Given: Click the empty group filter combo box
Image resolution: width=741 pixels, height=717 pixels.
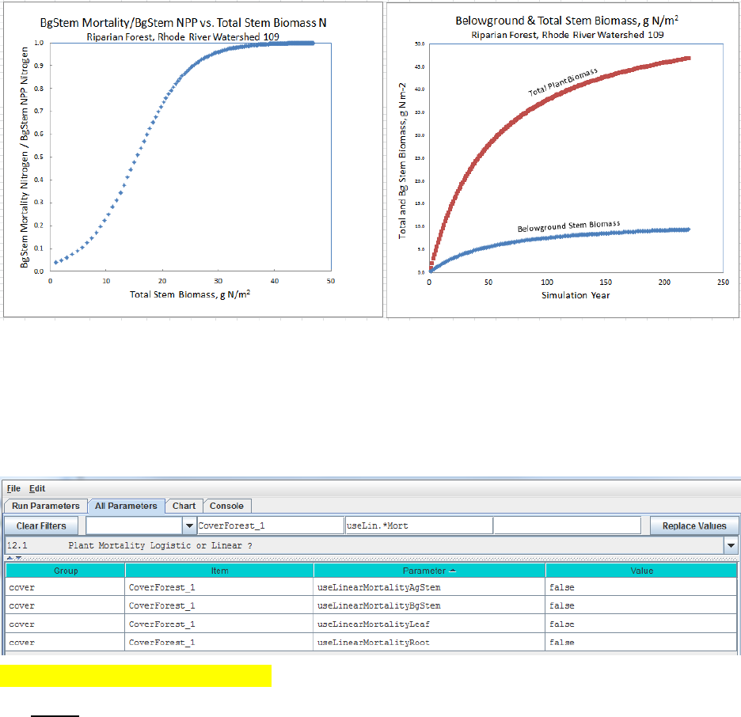Looking at the screenshot, I should point(135,525).
